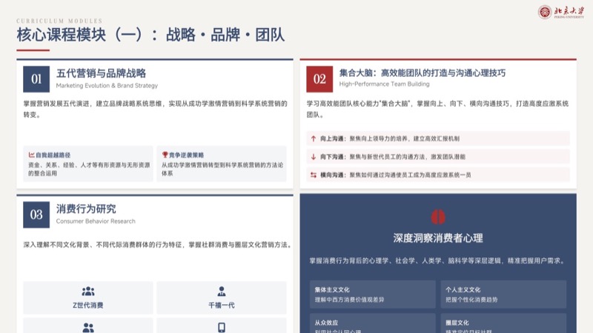
Task: Select the blue 01 number badge
Action: (36, 78)
